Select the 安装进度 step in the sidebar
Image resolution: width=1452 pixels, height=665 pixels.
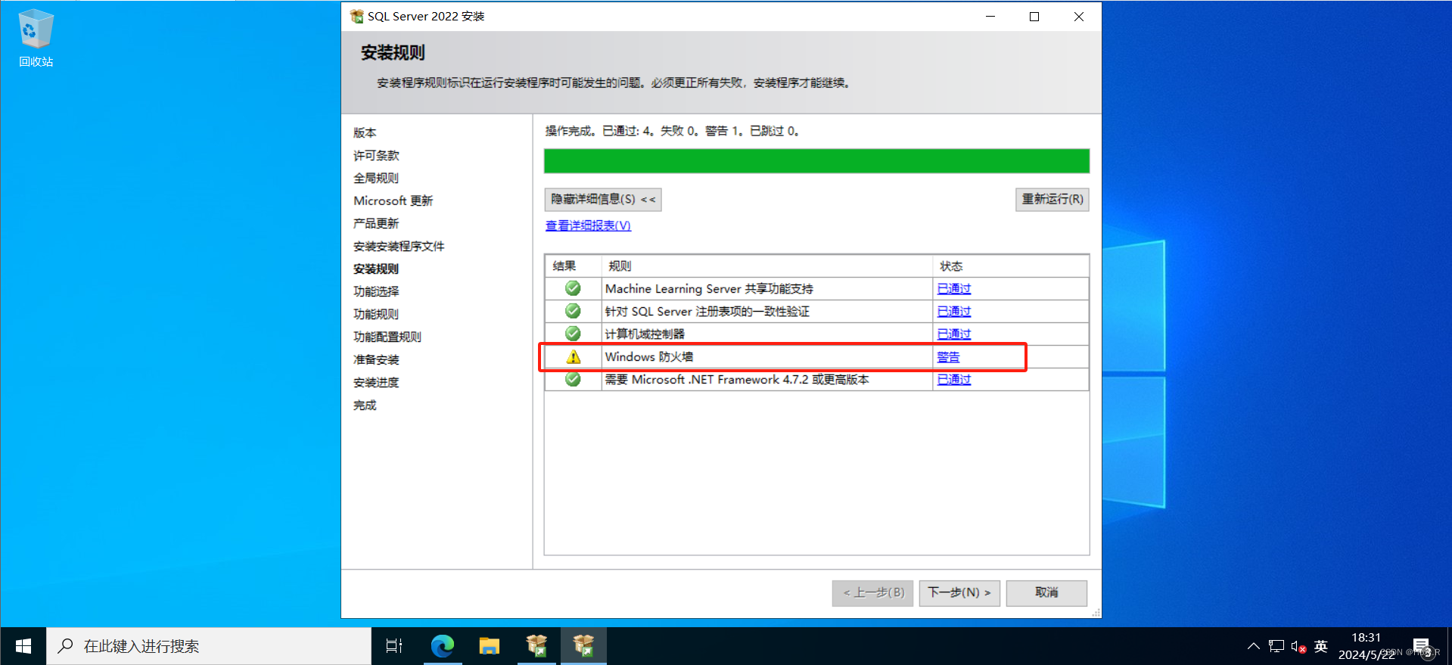(x=376, y=382)
